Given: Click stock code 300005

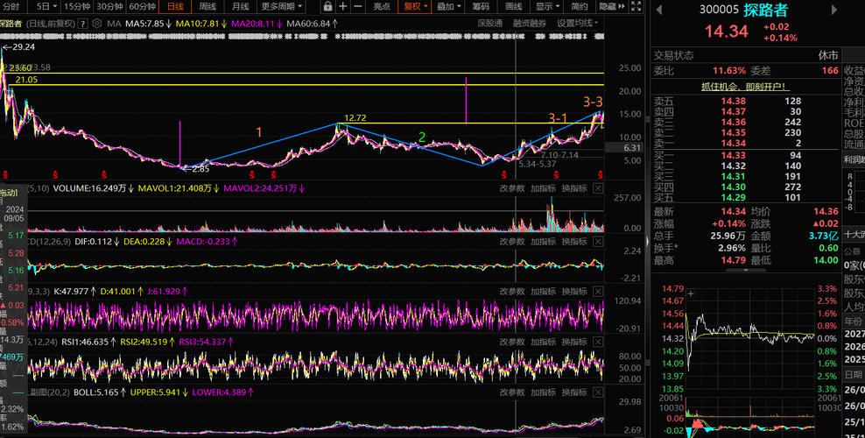Looking at the screenshot, I should pos(719,10).
